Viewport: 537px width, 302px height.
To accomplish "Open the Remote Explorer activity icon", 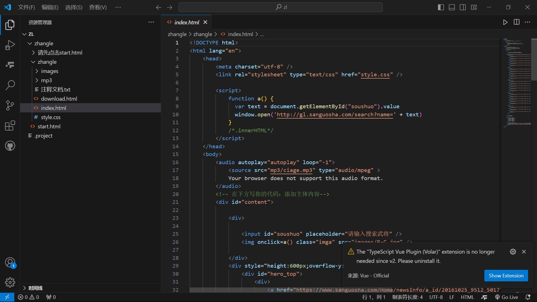I will point(10,65).
